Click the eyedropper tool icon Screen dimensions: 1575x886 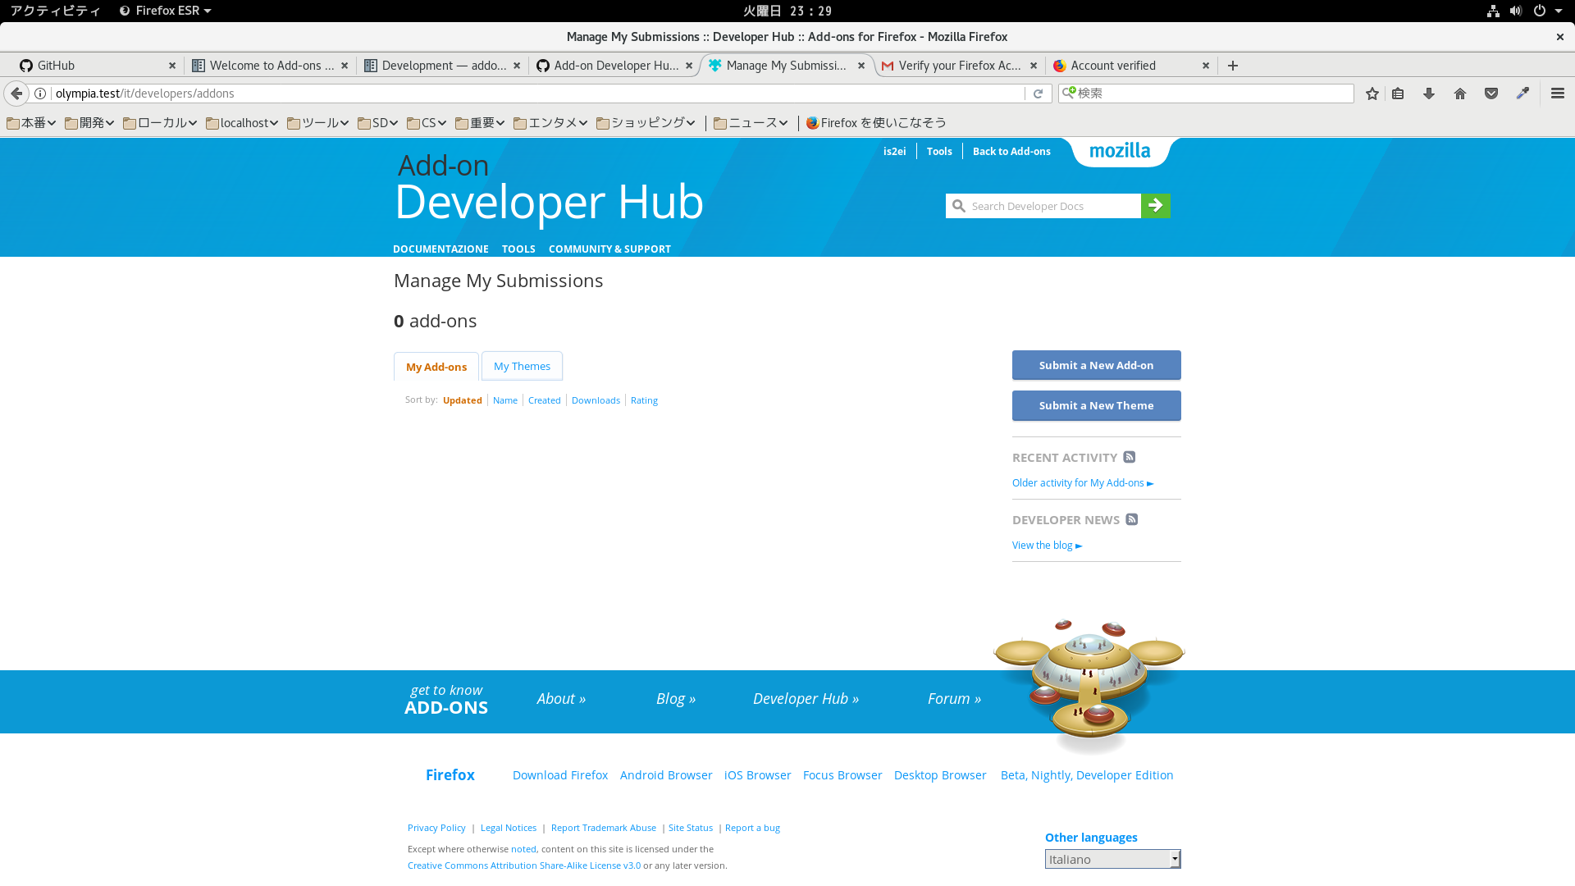point(1522,94)
